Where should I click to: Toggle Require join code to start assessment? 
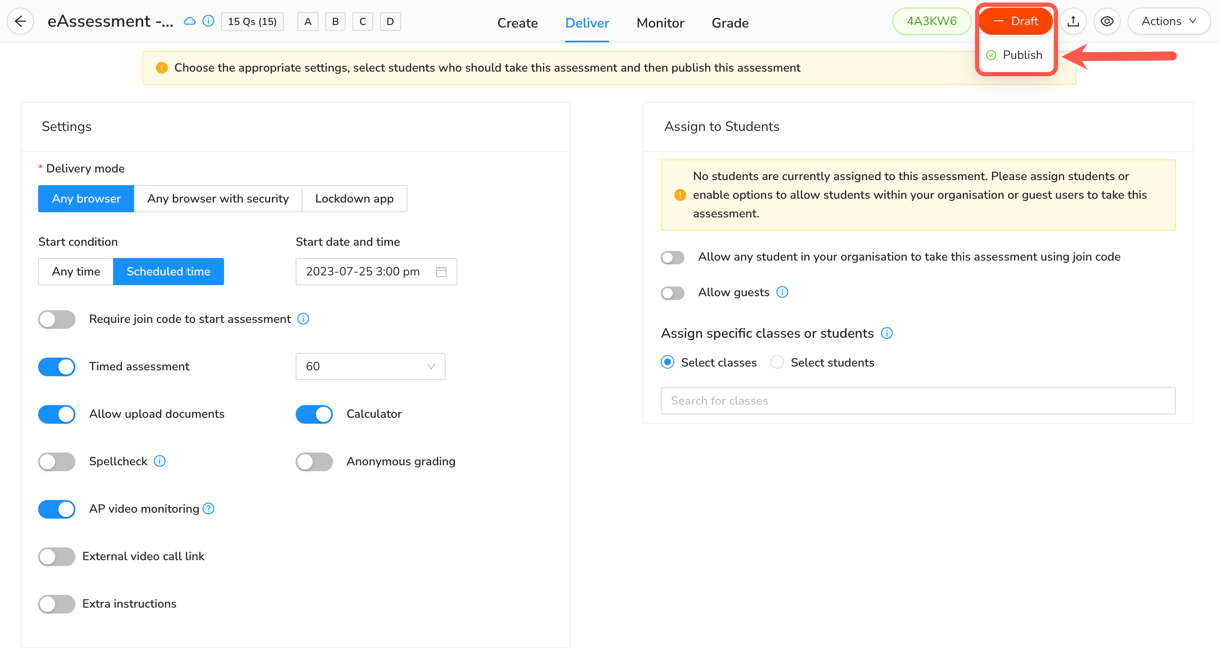pos(57,319)
